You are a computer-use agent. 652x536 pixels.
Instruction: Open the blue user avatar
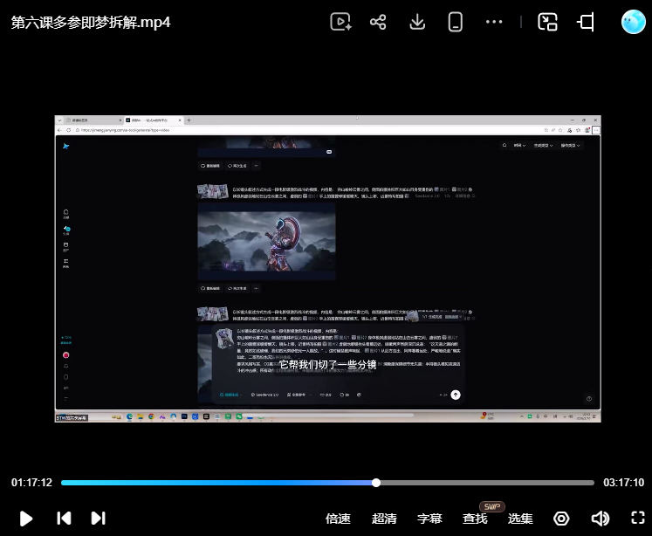tap(634, 22)
